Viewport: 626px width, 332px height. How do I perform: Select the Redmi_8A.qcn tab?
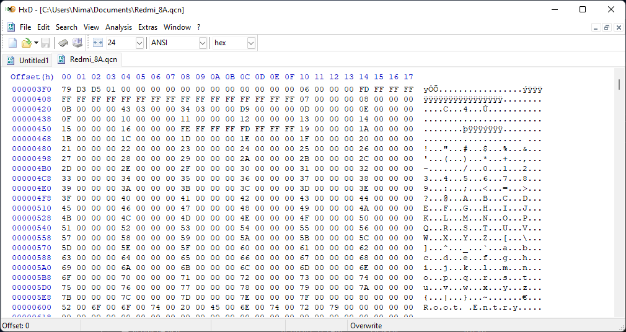[87, 59]
